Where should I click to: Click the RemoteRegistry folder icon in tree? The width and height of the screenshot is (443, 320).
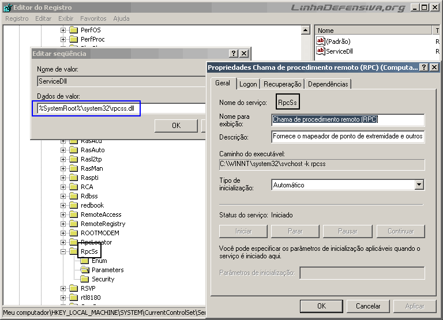[x=73, y=224]
